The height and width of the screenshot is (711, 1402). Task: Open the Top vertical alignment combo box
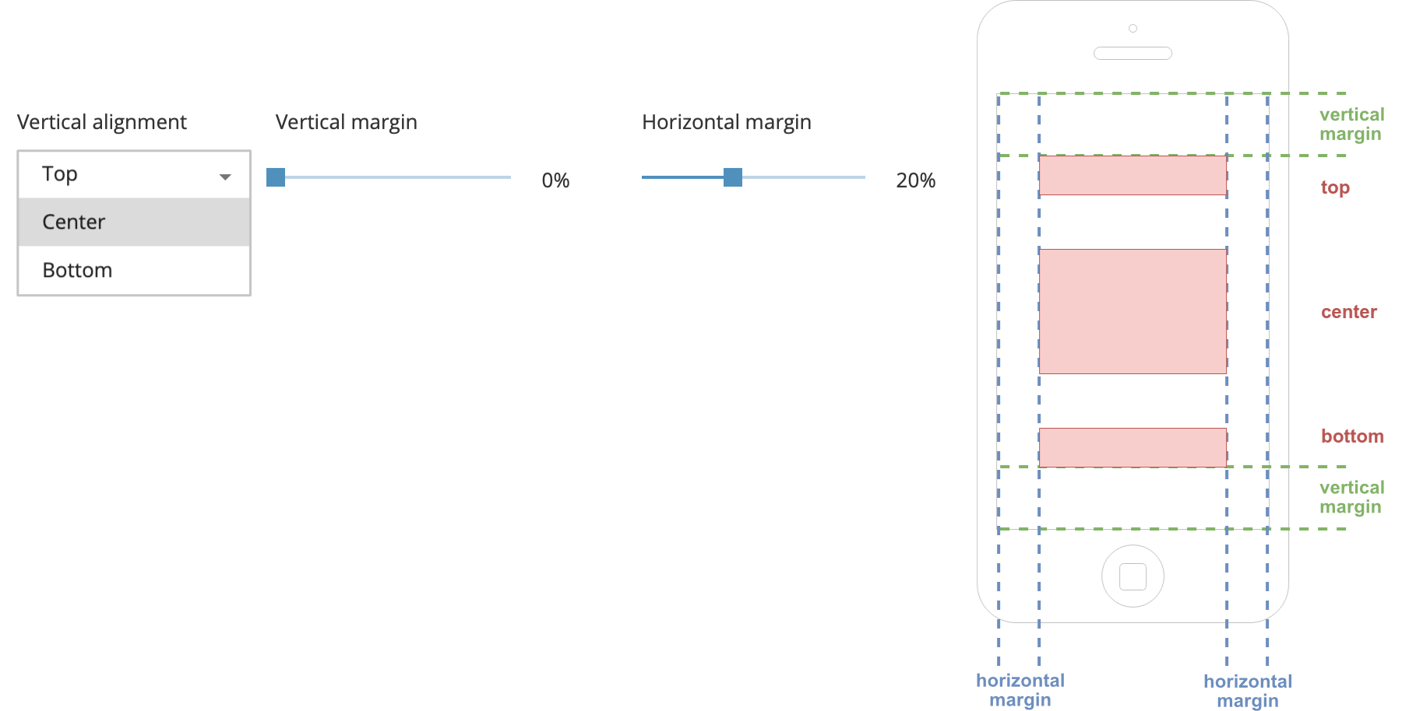pyautogui.click(x=132, y=174)
